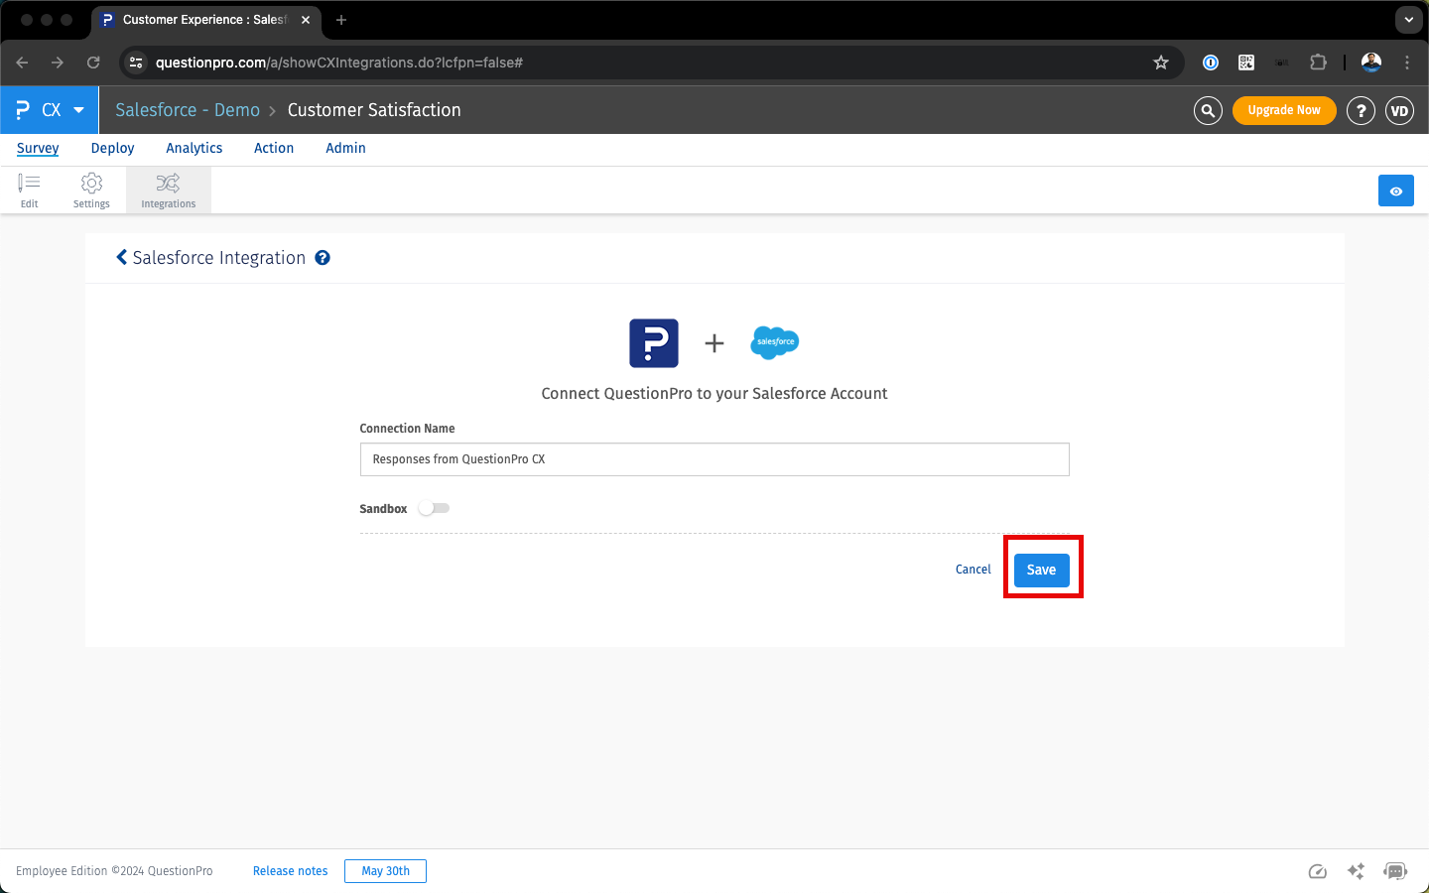
Task: Bookmark page with the star icon
Action: pos(1161,63)
